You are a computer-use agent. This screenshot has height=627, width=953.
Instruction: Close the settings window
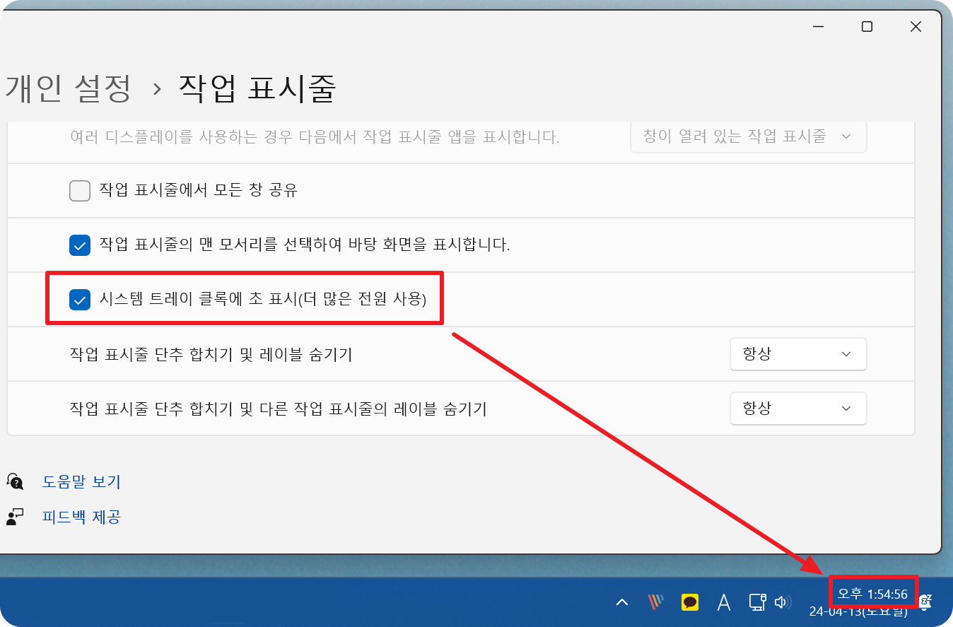click(916, 27)
